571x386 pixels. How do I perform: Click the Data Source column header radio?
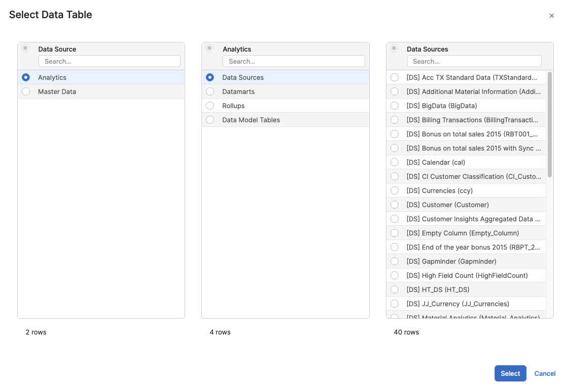pos(25,47)
